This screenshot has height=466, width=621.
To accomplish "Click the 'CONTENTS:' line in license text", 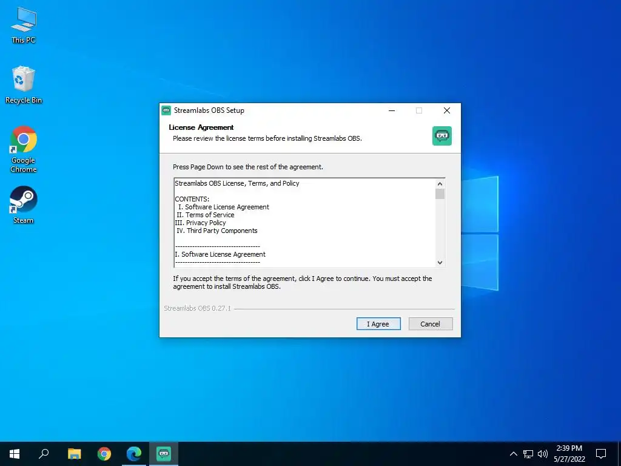I will point(192,199).
